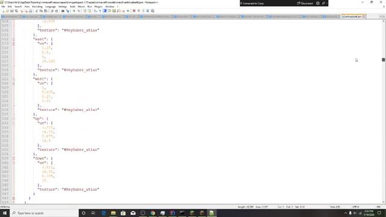Collapse the "uv" fold marker under down

(x=13, y=163)
